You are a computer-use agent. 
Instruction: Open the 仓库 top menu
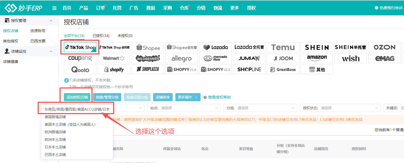pyautogui.click(x=184, y=8)
